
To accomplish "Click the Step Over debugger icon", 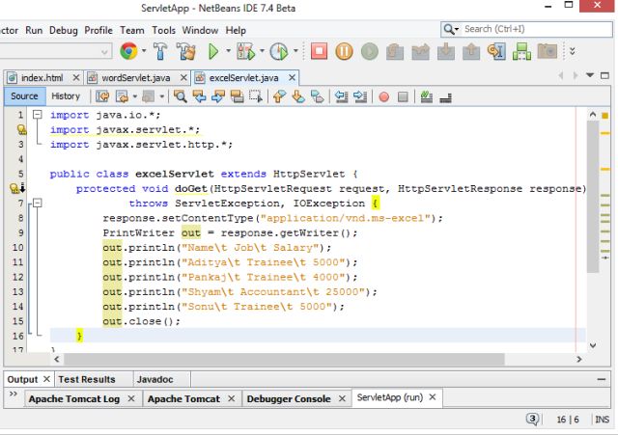I will (x=395, y=51).
